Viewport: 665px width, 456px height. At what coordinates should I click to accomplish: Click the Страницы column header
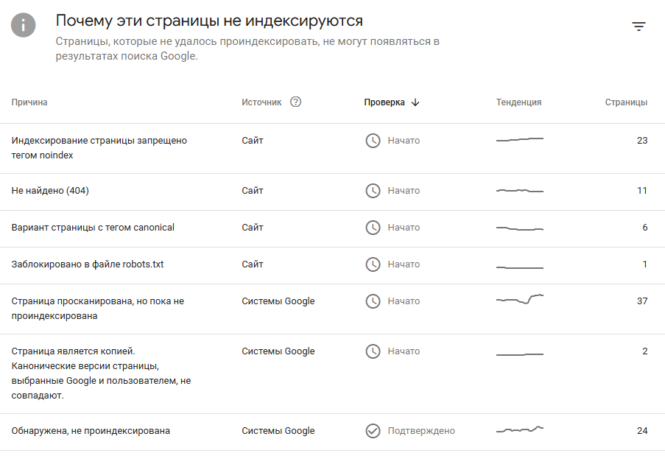(x=626, y=102)
